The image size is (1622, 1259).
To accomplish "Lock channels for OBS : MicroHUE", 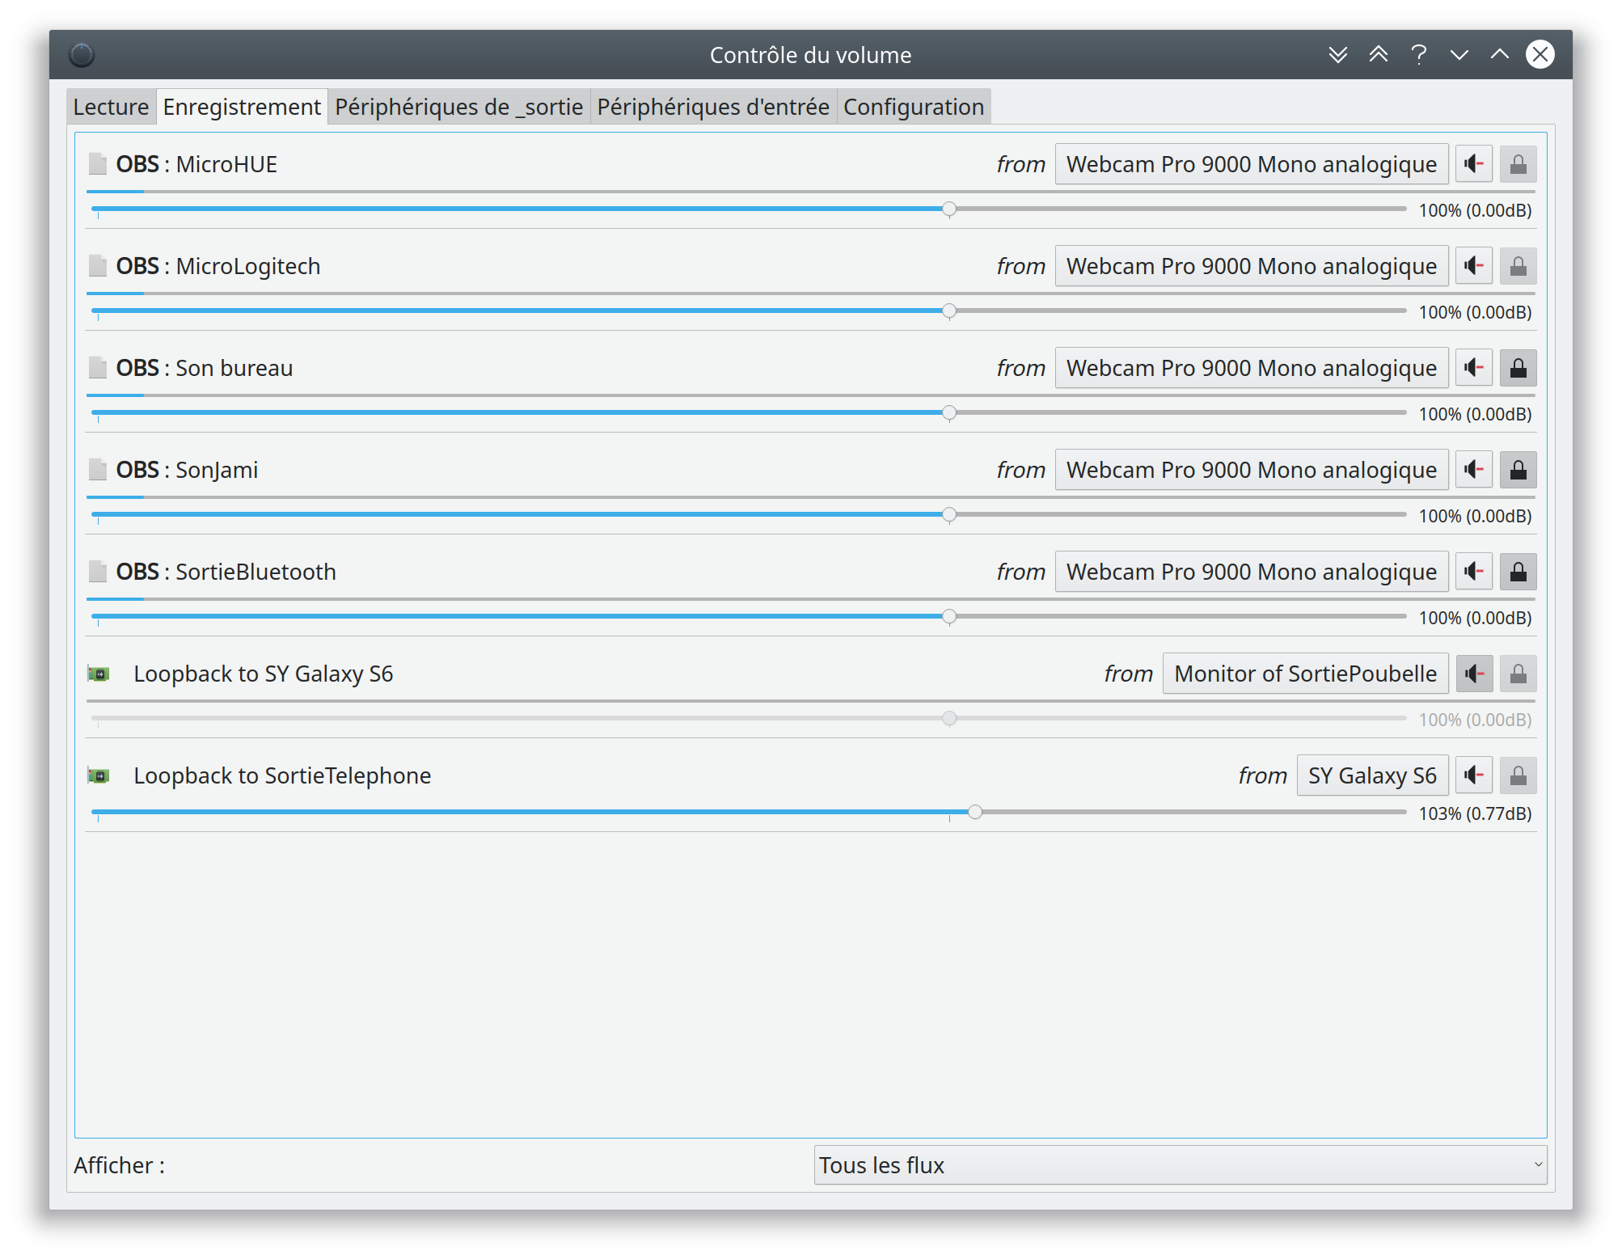I will (1518, 163).
